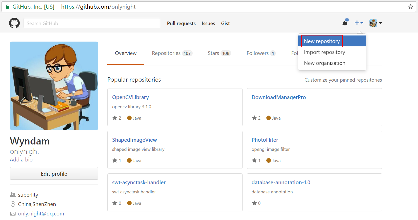Click the Edit profile button
Image resolution: width=418 pixels, height=220 pixels.
tap(54, 174)
